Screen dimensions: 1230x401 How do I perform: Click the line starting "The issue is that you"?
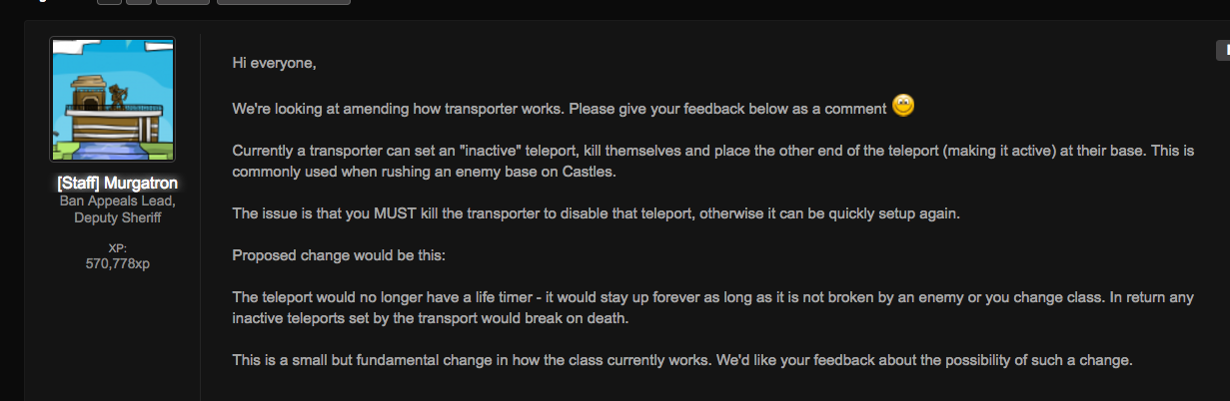pos(596,213)
